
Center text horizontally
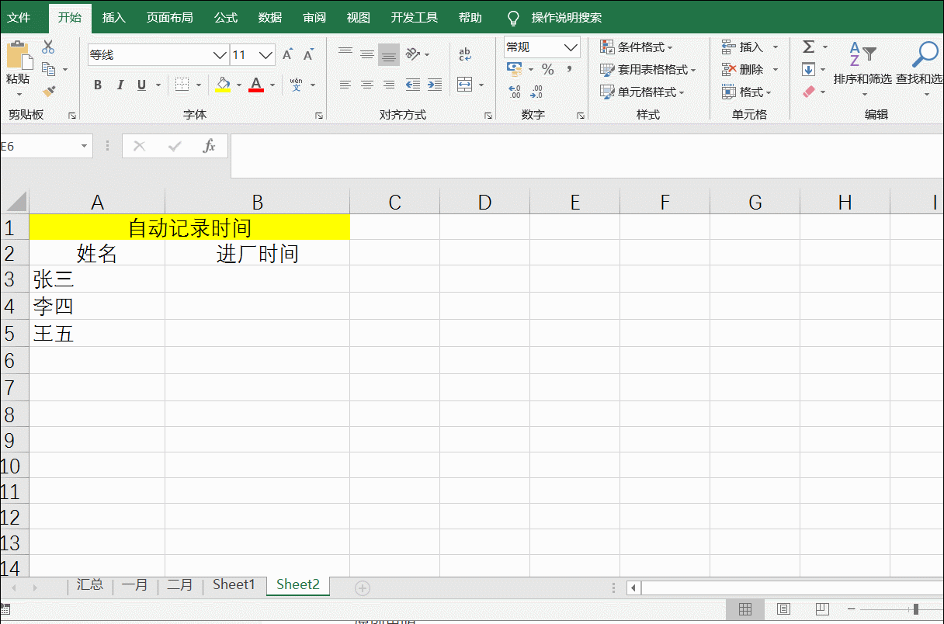click(367, 85)
